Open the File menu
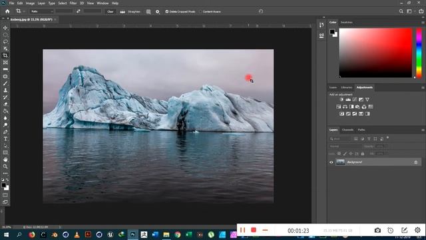Screen dimensions: 426x240 pos(11,3)
